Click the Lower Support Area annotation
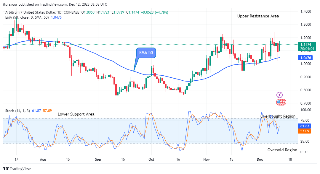Viewport: 320px width, 174px height. [x=76, y=114]
